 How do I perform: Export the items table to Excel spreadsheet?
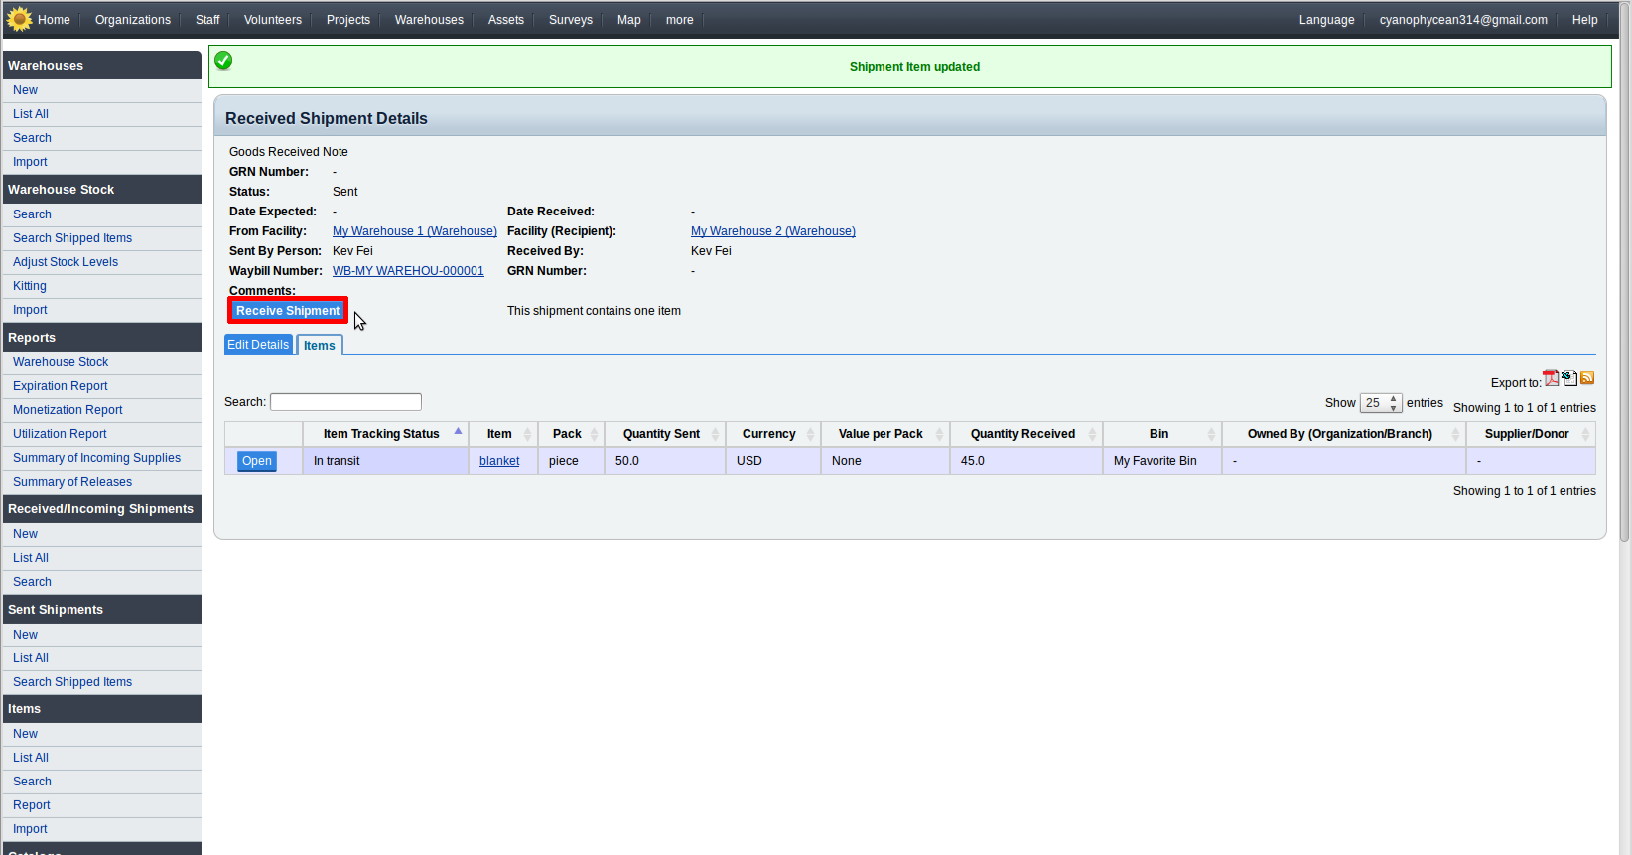click(1569, 378)
